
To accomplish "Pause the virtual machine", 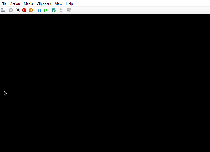I will (x=39, y=10).
